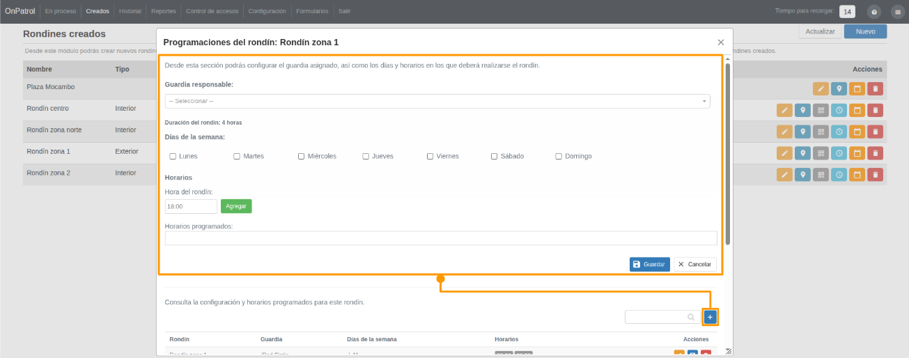Open the apps grid menu icon
This screenshot has width=909, height=358.
[897, 12]
